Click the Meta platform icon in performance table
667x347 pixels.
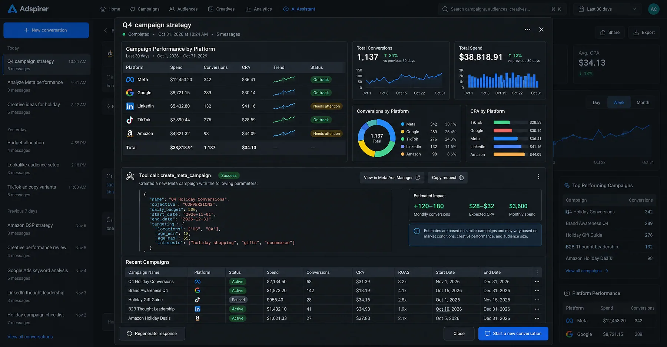pos(130,80)
